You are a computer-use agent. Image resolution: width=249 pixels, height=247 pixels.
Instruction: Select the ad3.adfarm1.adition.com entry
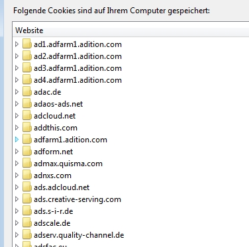77,68
